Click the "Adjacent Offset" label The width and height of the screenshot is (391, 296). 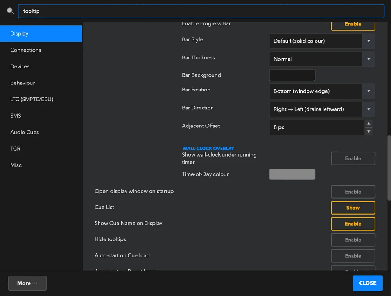[201, 126]
